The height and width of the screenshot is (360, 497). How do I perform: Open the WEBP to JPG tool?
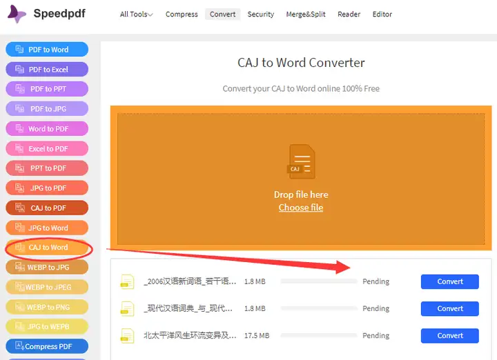(x=47, y=267)
